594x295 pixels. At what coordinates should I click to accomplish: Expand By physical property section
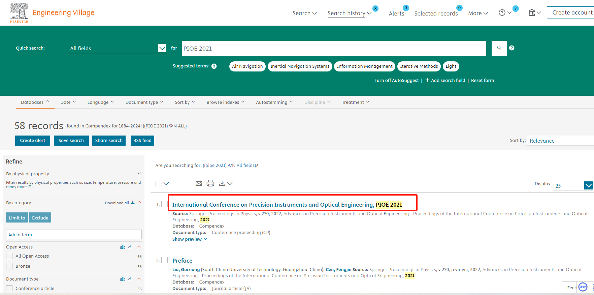point(139,174)
